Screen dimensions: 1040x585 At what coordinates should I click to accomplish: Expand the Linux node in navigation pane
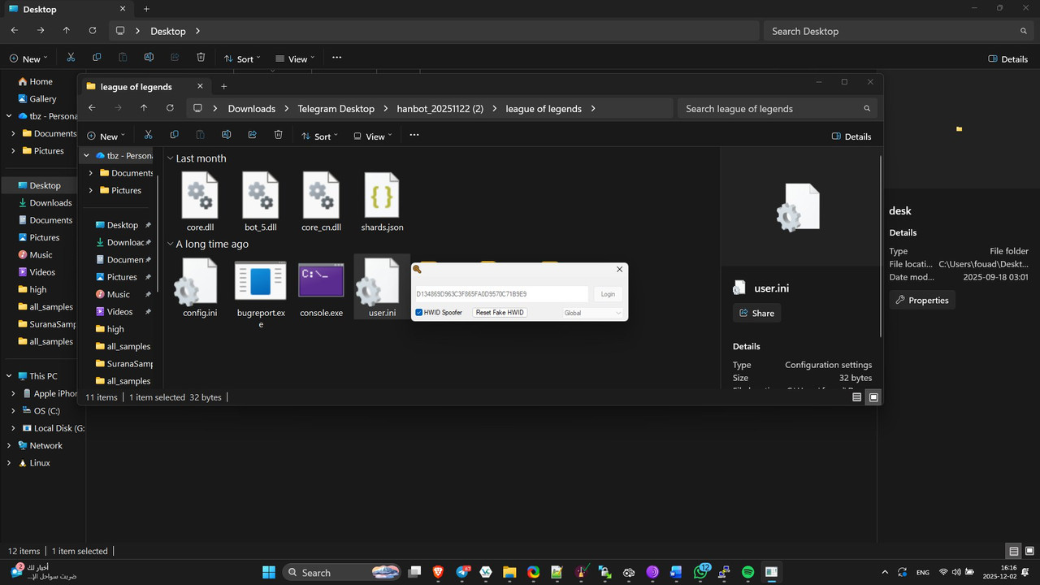click(9, 463)
